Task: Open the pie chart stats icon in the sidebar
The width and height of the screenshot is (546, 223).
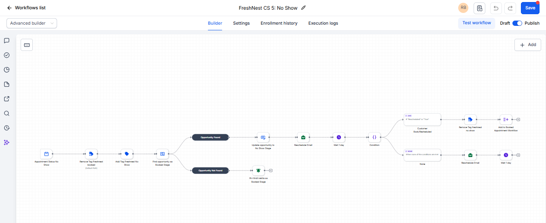Action: pos(6,70)
